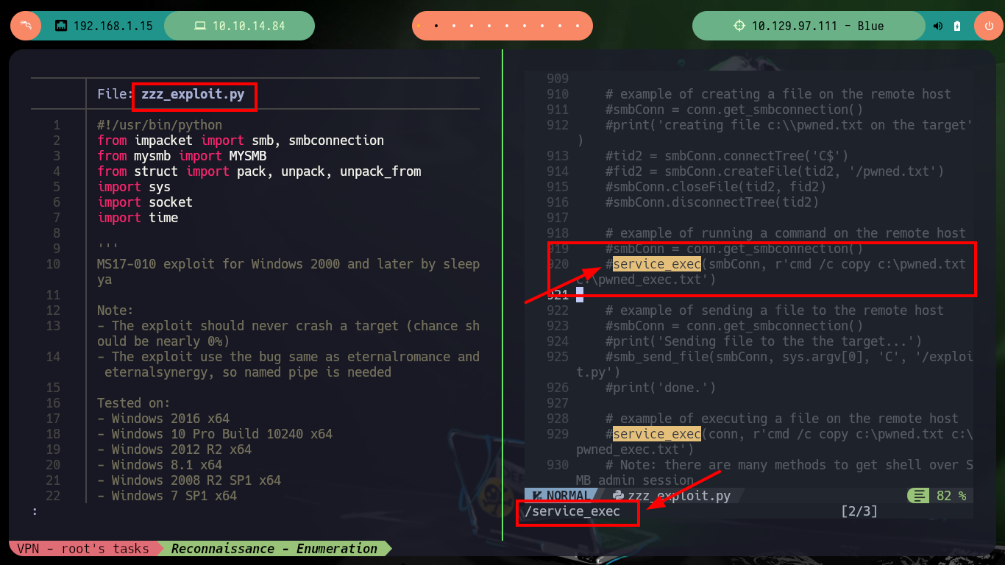Click "from impacket import smb, smbconnection" line
1005x565 pixels.
tap(241, 141)
